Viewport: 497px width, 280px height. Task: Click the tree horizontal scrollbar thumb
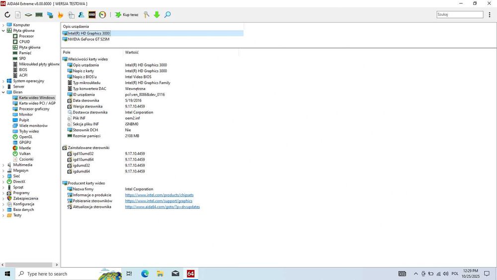(28, 265)
